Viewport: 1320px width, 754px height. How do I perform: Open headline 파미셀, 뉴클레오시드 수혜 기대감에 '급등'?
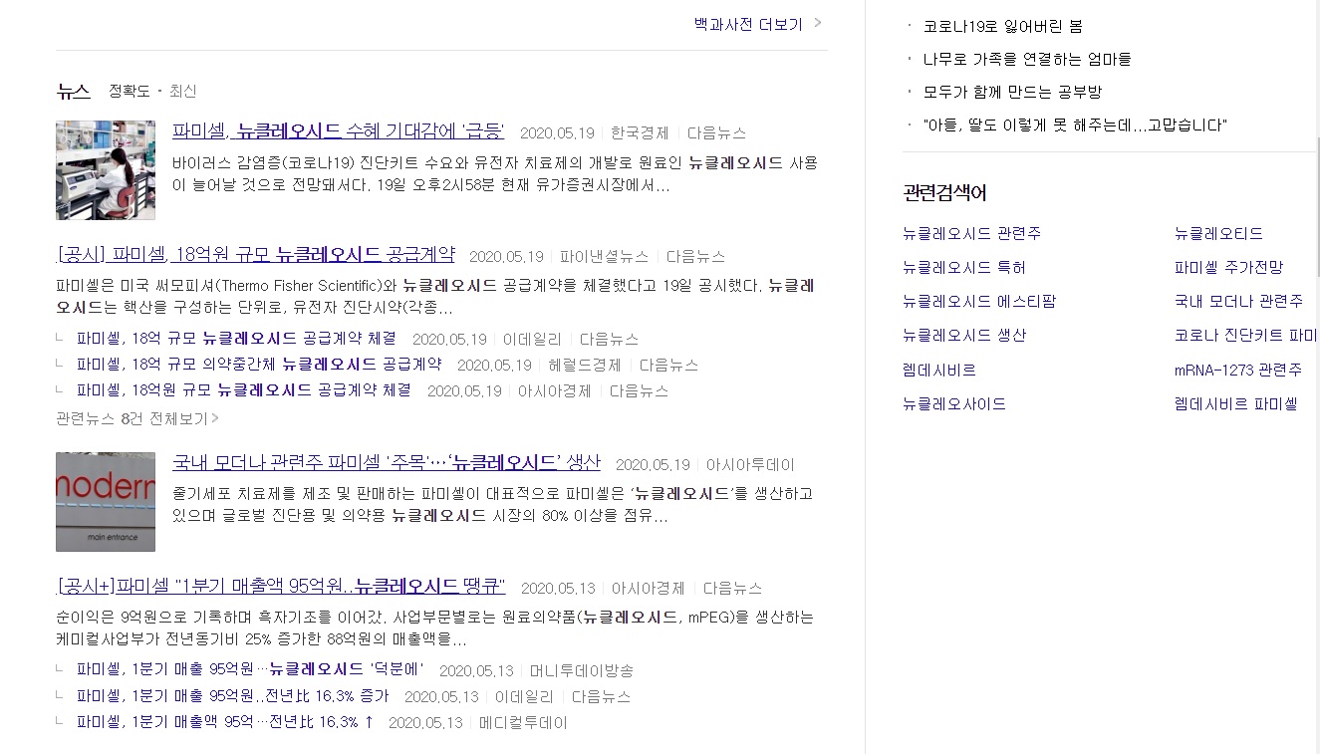(x=338, y=131)
